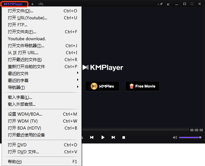Select Youtube download menu item
The width and height of the screenshot is (205, 166).
pyautogui.click(x=27, y=39)
